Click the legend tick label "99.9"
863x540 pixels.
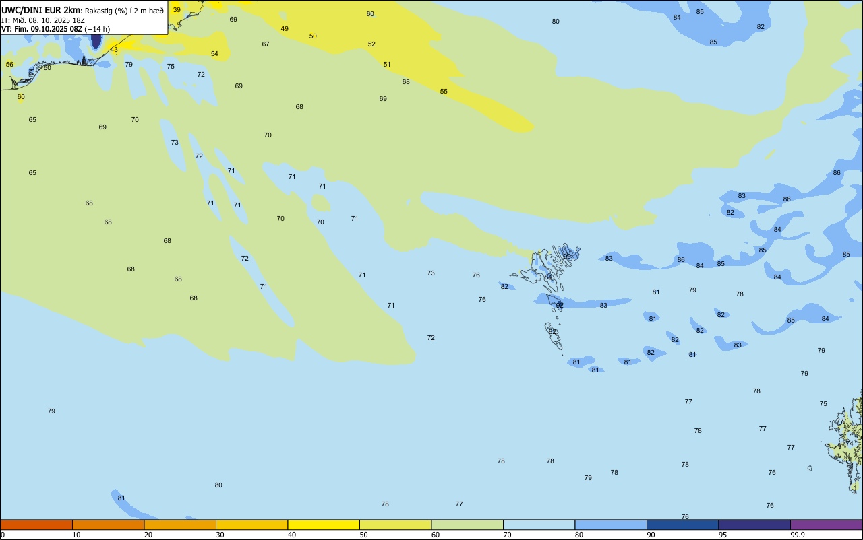tap(797, 535)
